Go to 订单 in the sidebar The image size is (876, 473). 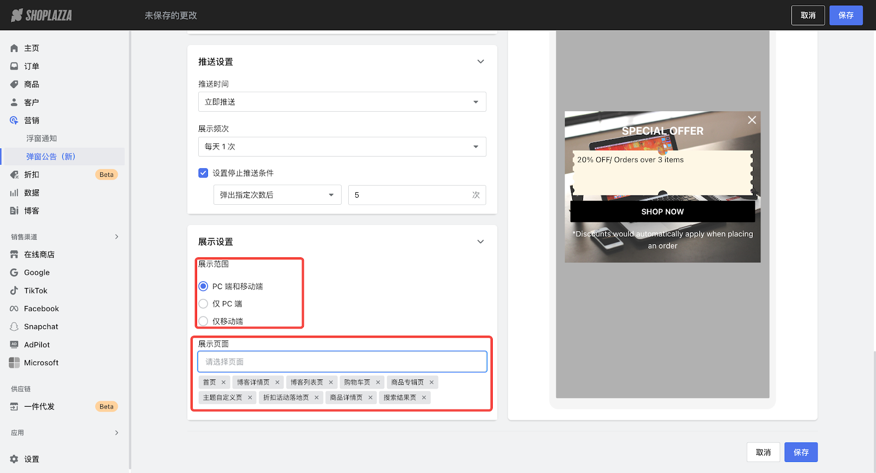coord(32,66)
